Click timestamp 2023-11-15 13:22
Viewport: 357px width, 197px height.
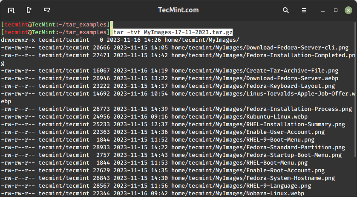141,78
